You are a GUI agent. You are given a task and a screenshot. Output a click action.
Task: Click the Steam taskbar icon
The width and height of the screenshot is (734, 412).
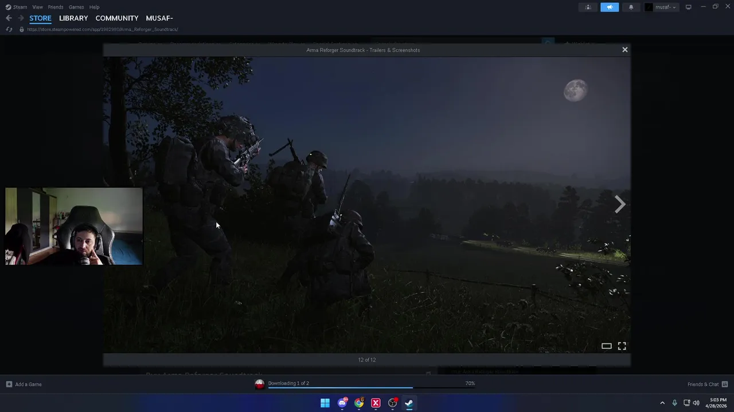click(x=409, y=403)
